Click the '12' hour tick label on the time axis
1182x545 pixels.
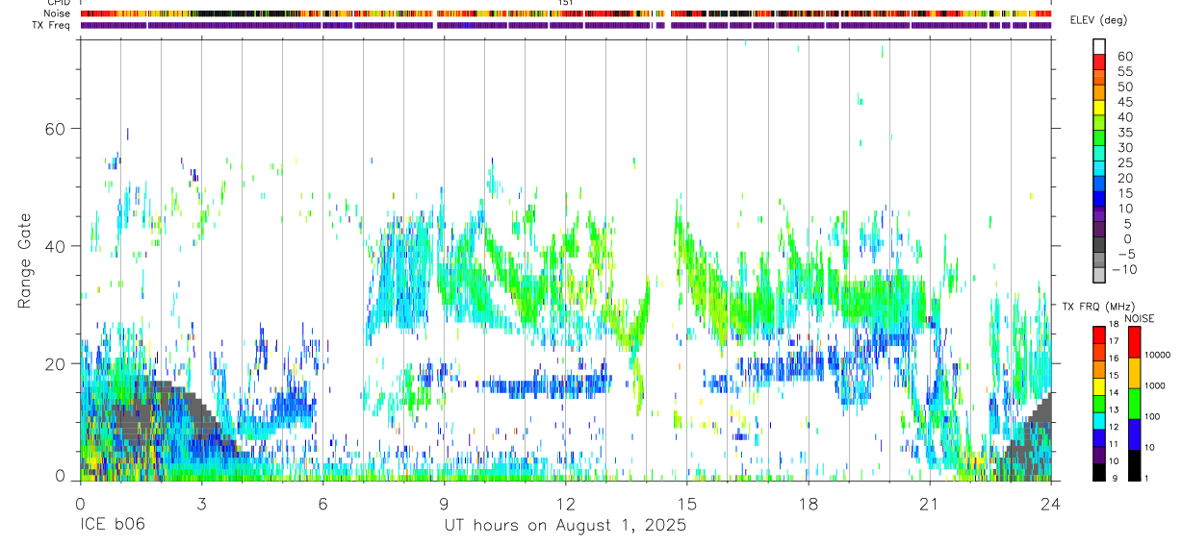pyautogui.click(x=565, y=503)
